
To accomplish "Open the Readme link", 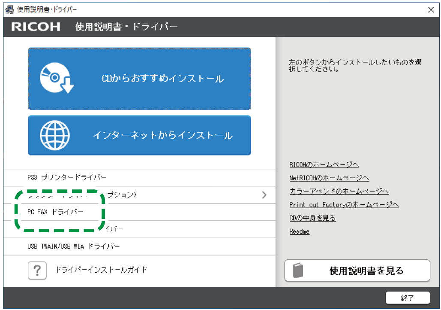I will pyautogui.click(x=299, y=231).
